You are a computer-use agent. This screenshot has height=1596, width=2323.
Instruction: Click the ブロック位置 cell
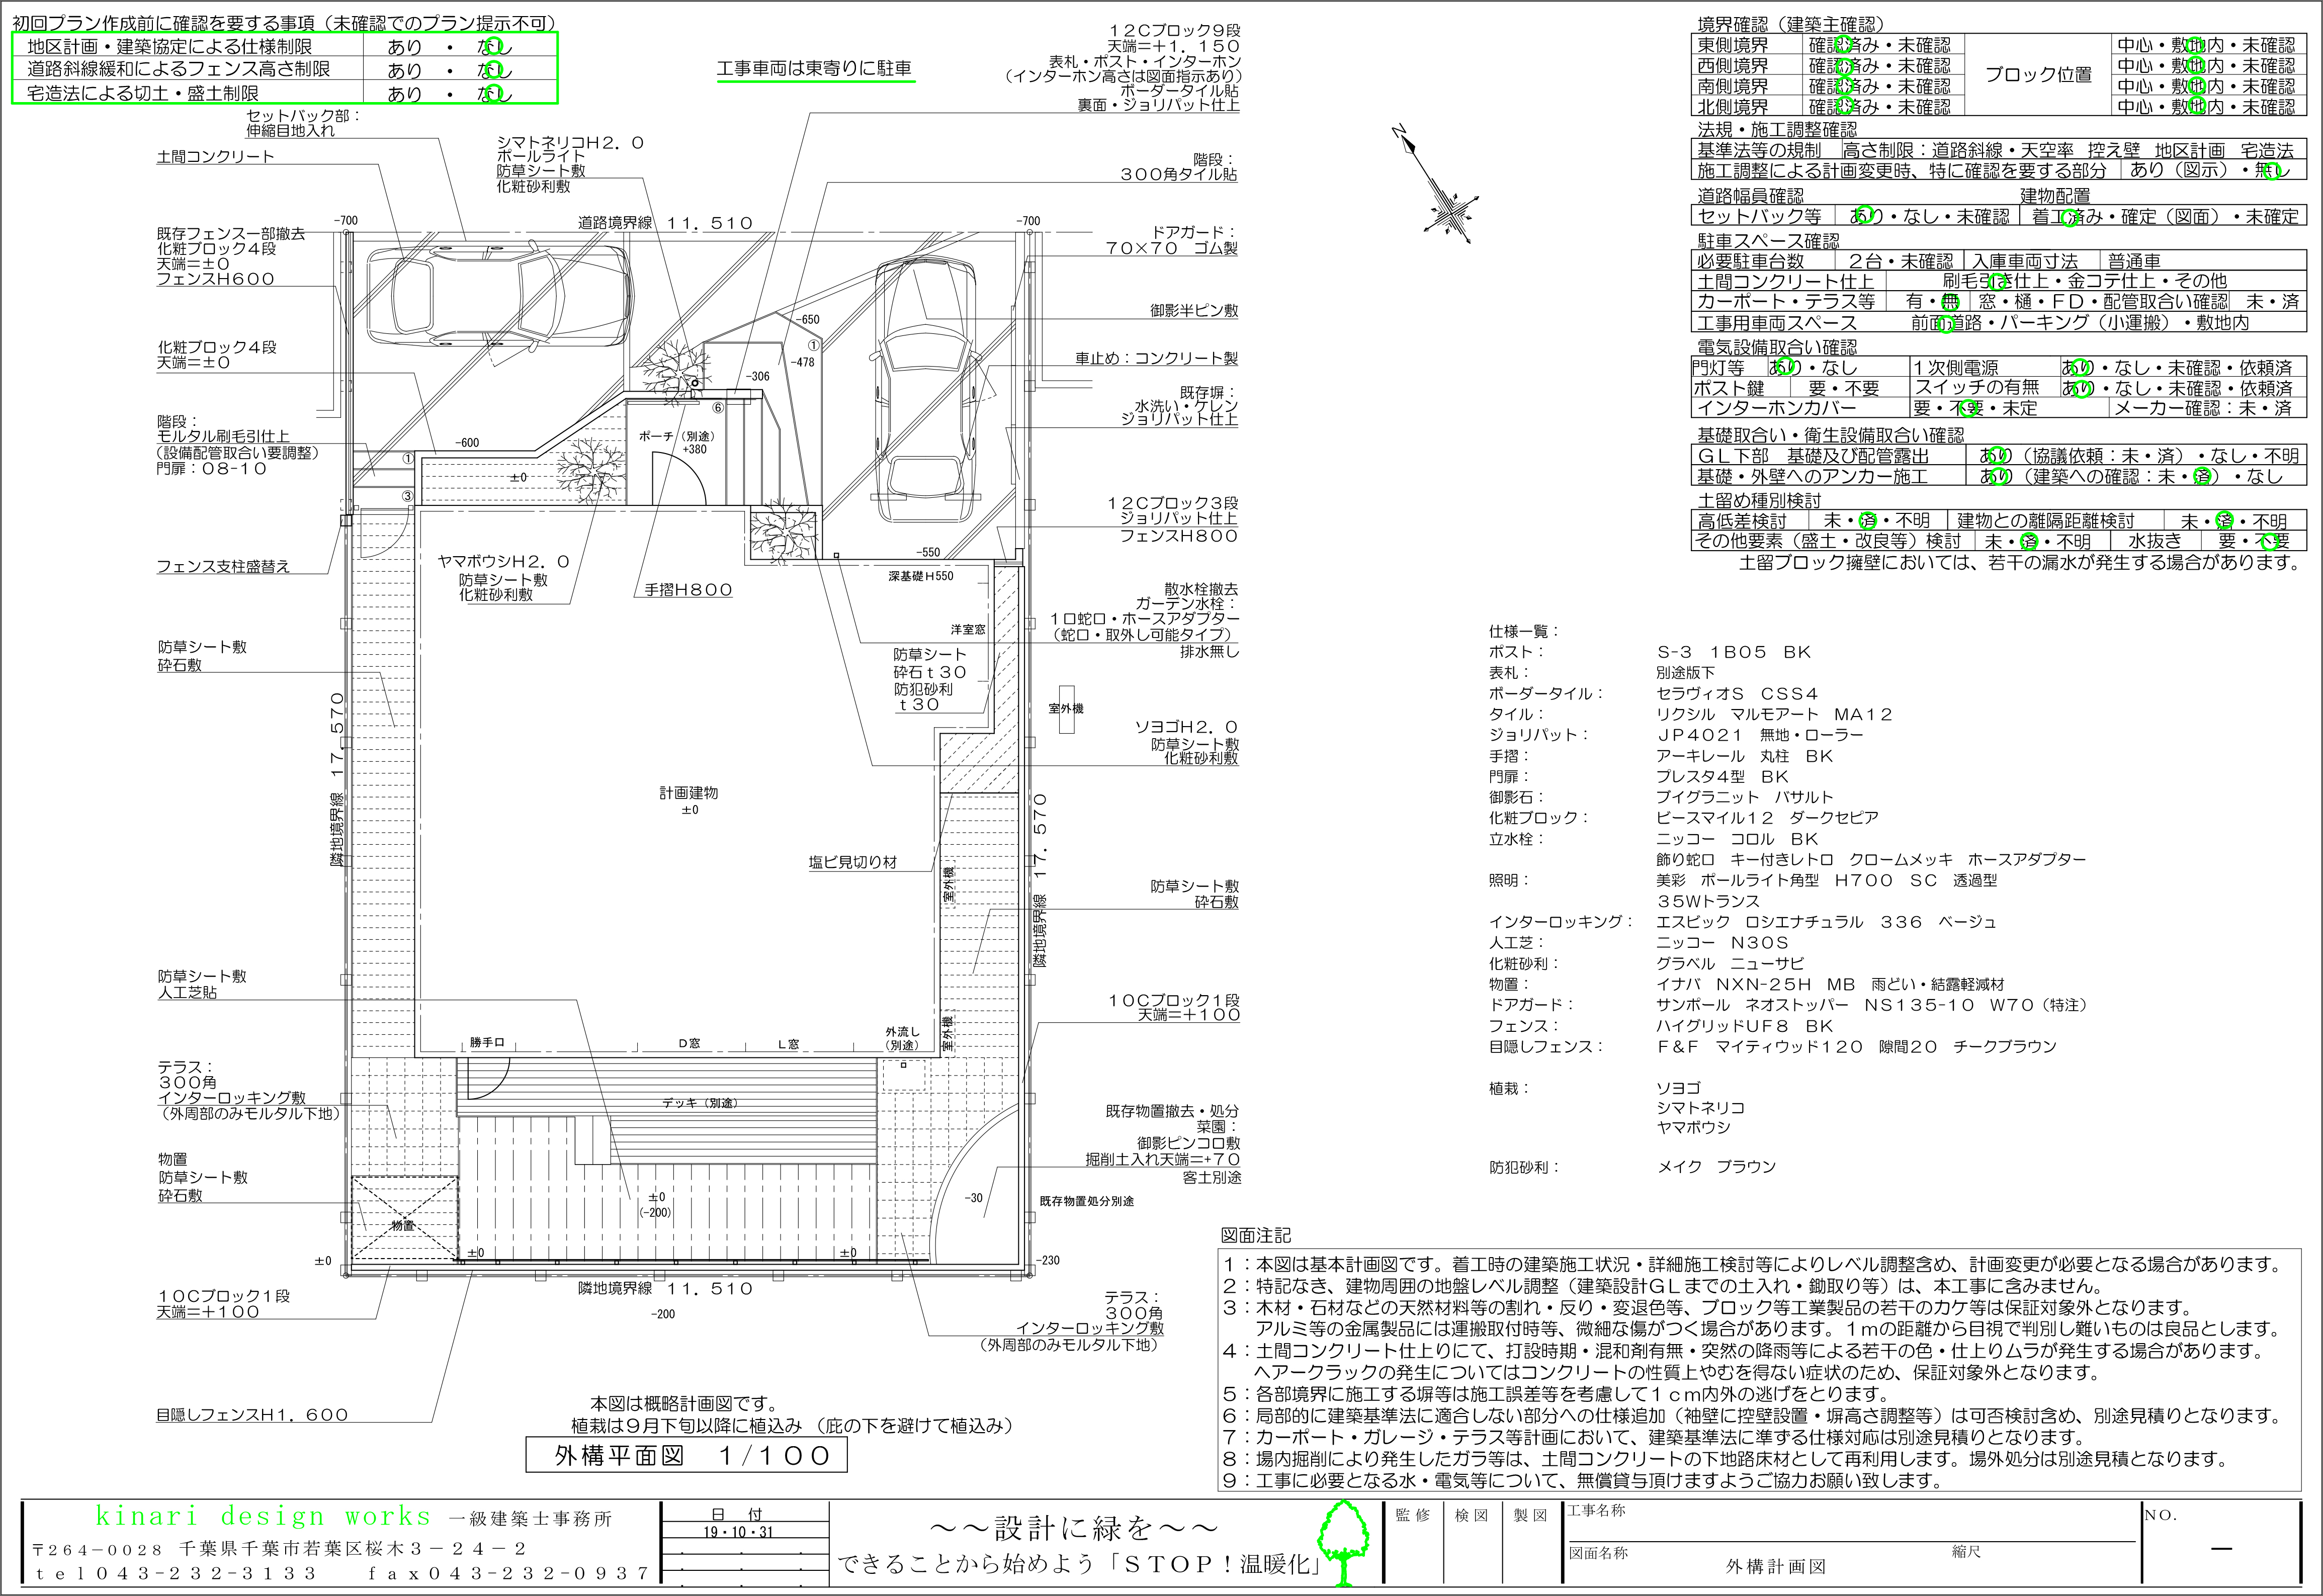(x=2038, y=75)
